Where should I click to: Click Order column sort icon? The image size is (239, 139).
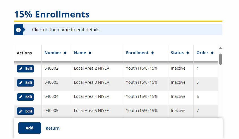click(212, 53)
